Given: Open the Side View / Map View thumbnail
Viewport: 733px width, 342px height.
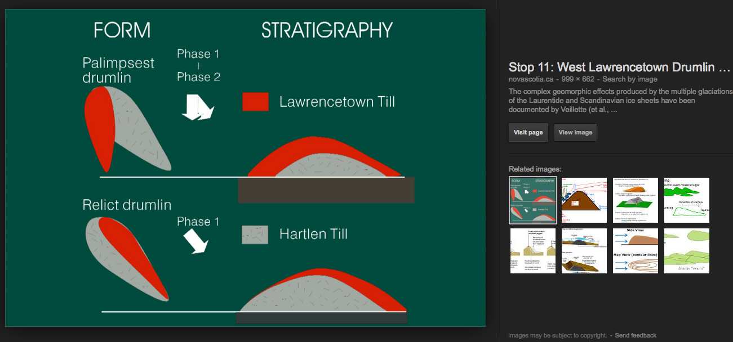Looking at the screenshot, I should point(635,251).
